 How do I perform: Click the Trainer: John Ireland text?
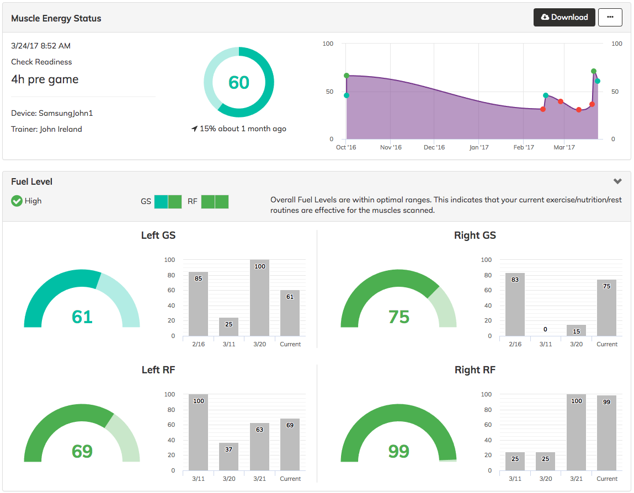(x=46, y=129)
